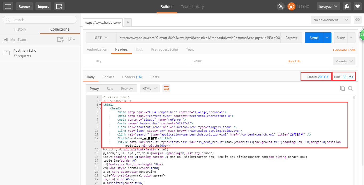Click the disabled request Body tab
364x185 pixels.
pos(139,50)
